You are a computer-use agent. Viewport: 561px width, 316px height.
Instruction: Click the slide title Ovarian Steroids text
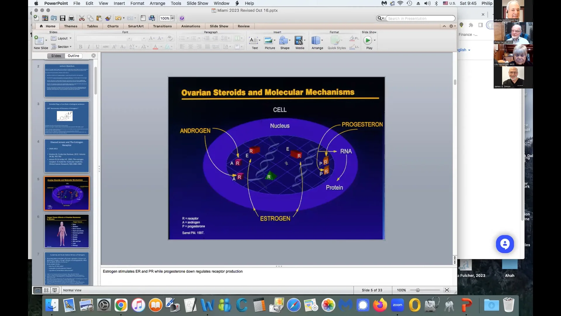pos(268,92)
